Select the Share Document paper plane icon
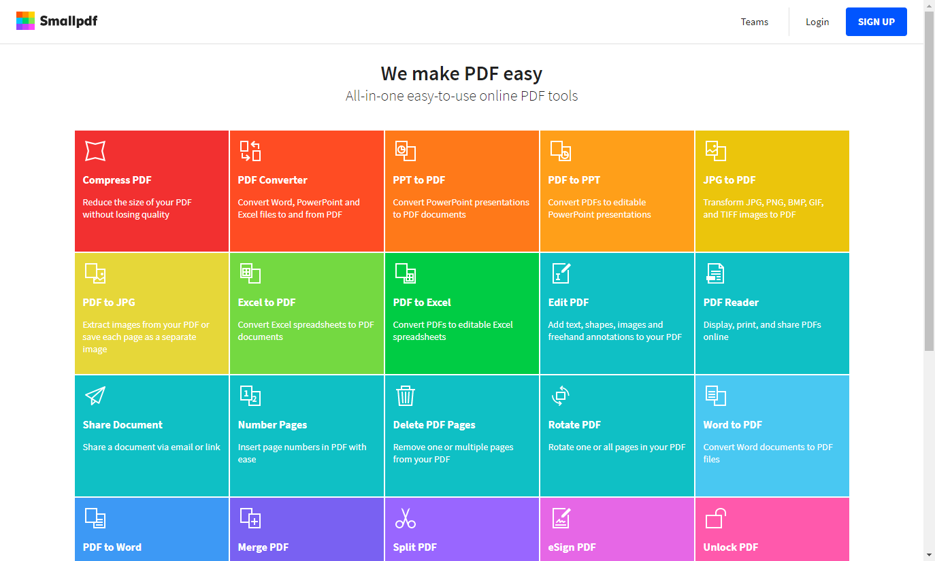 point(95,396)
